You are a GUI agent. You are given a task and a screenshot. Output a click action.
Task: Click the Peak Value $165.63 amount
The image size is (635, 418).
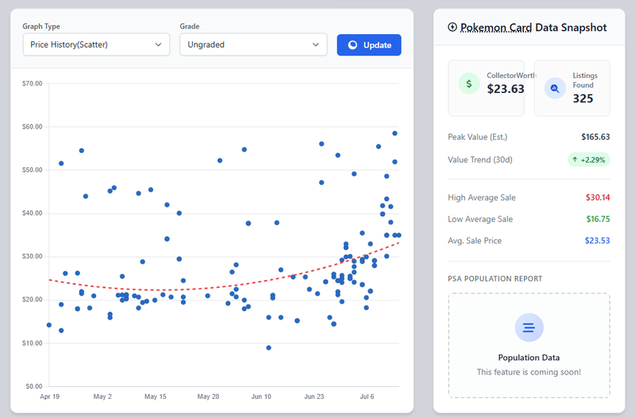tap(595, 136)
